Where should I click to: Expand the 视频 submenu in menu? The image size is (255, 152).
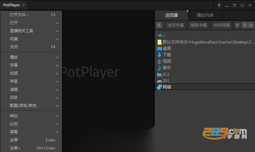click(x=31, y=73)
